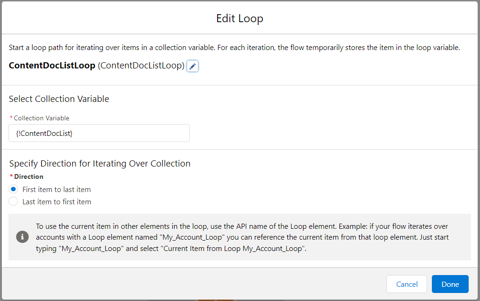Image resolution: width=480 pixels, height=301 pixels.
Task: Click the bold ContentDocListLoop label name
Action: [x=52, y=66]
